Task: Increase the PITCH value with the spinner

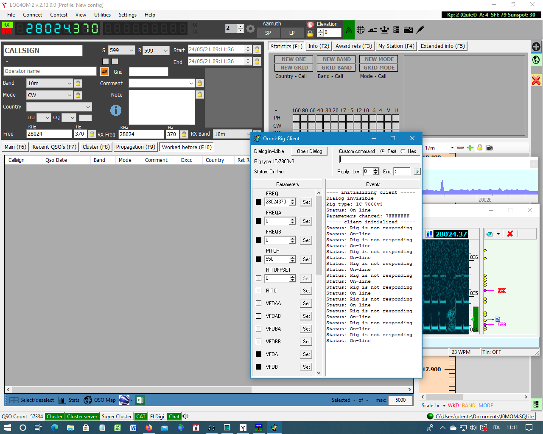Action: 293,257
